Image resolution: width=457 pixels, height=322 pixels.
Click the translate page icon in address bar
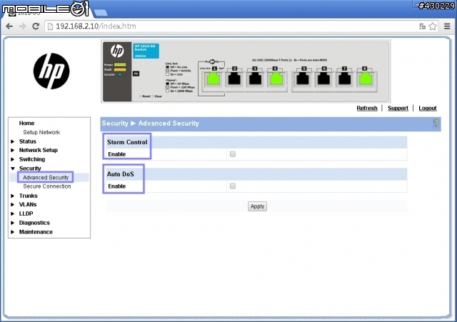[x=422, y=26]
